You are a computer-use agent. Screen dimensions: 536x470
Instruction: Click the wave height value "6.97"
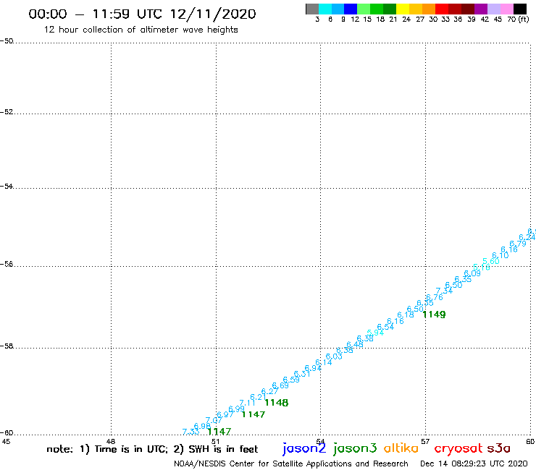click(x=225, y=414)
